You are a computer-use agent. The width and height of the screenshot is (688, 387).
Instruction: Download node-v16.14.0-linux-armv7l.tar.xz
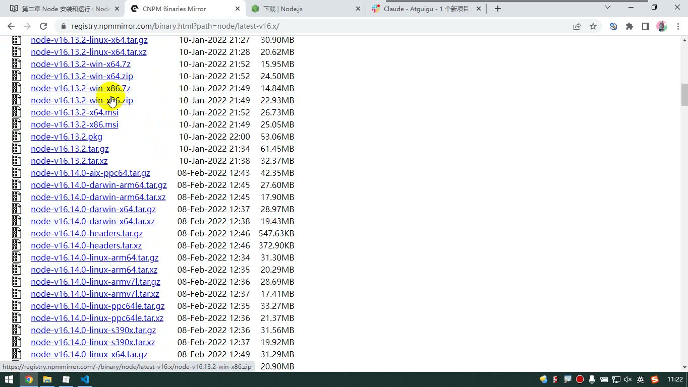click(x=95, y=294)
